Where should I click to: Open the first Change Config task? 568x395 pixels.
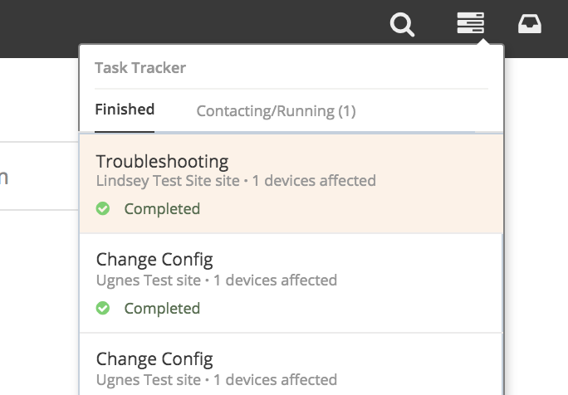click(x=154, y=261)
